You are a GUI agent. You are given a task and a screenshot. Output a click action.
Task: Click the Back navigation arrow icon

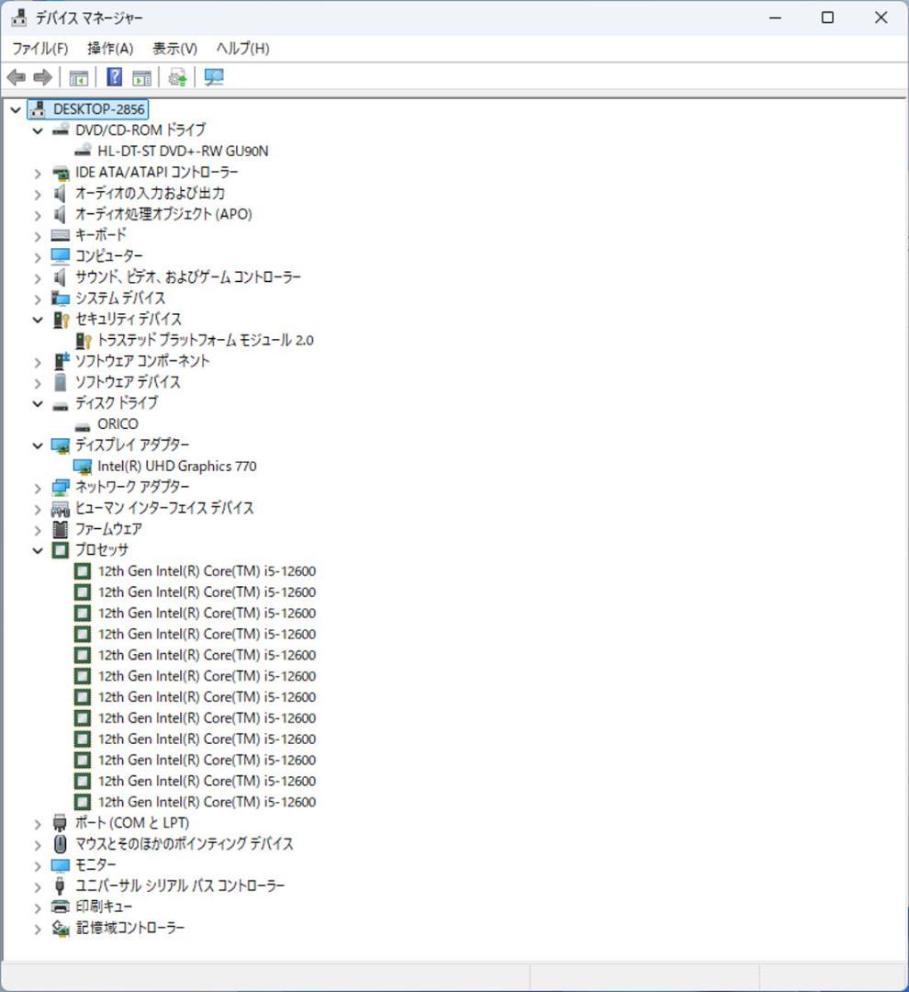click(16, 77)
